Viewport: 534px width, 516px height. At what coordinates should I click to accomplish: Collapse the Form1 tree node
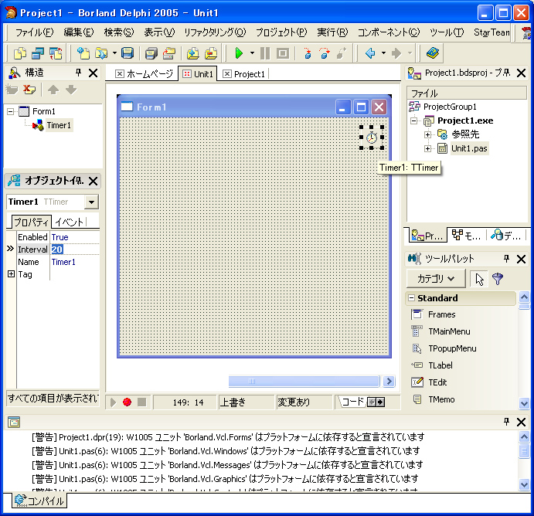tap(11, 111)
